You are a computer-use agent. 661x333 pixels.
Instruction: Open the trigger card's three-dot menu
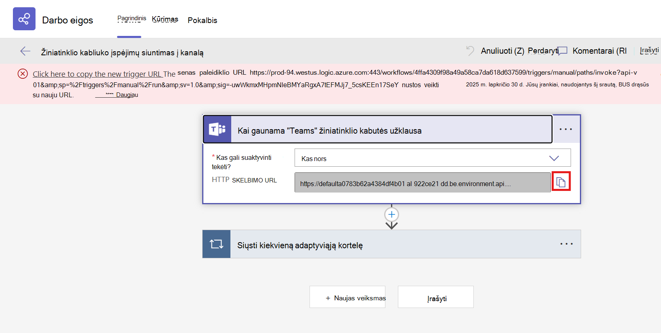coord(566,129)
